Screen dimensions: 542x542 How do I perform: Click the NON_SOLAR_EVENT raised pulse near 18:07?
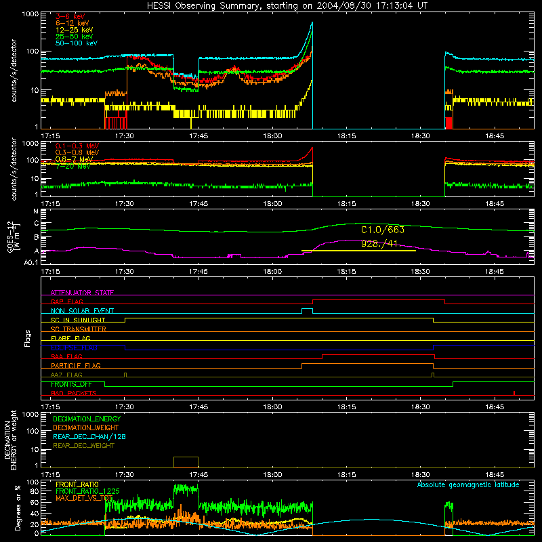point(308,311)
